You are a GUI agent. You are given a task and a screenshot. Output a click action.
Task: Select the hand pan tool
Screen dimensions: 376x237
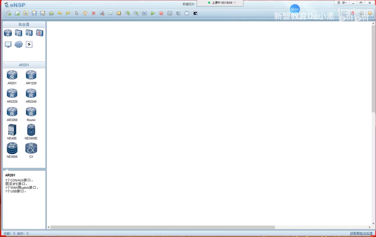(x=85, y=13)
